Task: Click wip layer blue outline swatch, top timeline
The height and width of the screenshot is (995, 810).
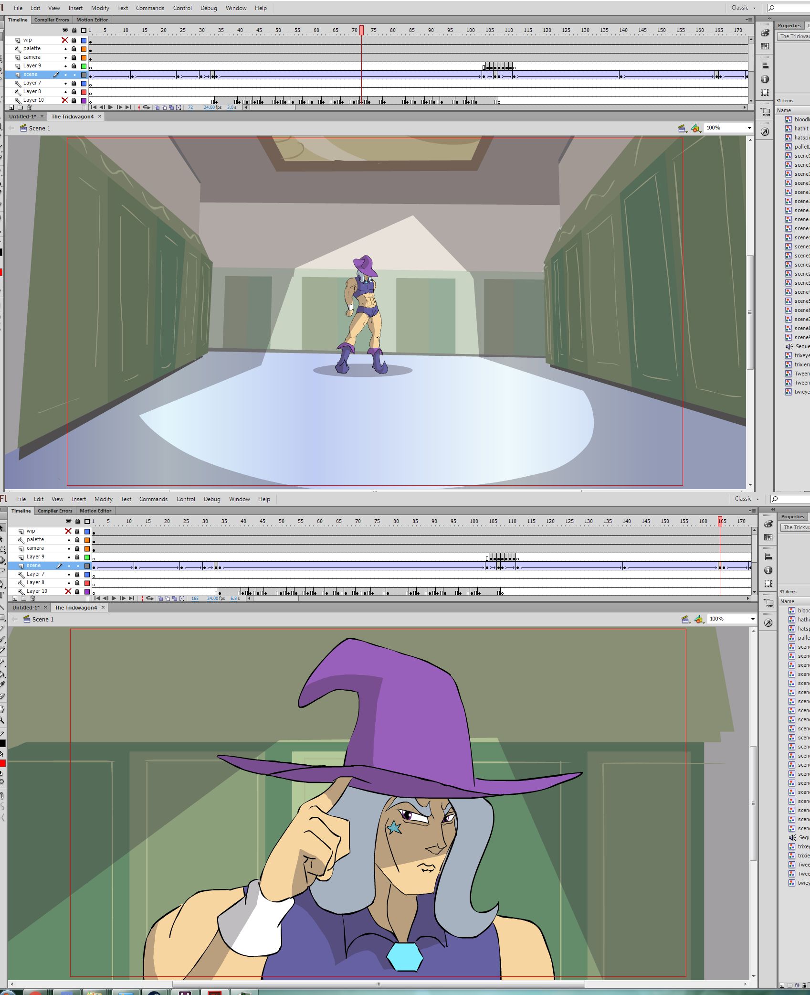Action: click(84, 40)
